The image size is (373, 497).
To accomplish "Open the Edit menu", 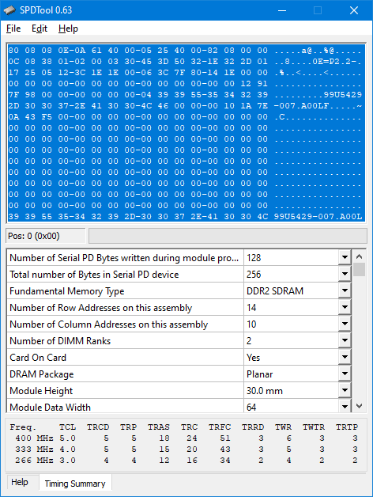I will pos(40,28).
